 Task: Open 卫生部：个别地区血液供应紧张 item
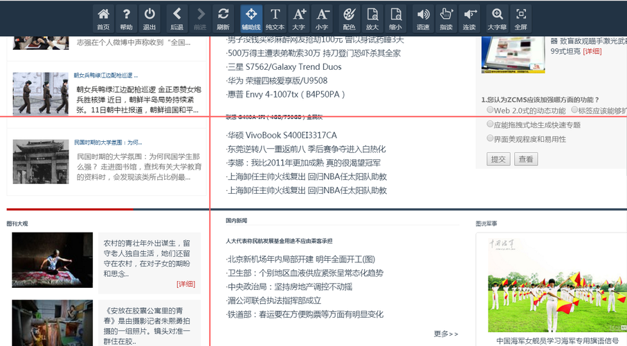click(305, 273)
